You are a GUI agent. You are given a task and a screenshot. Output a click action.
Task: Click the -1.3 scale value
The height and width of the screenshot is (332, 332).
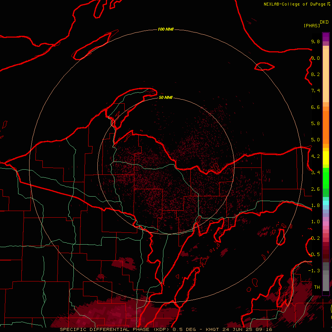coord(314,271)
